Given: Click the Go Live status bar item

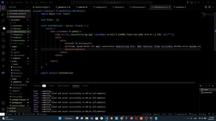Looking at the screenshot, I should (x=193, y=114).
